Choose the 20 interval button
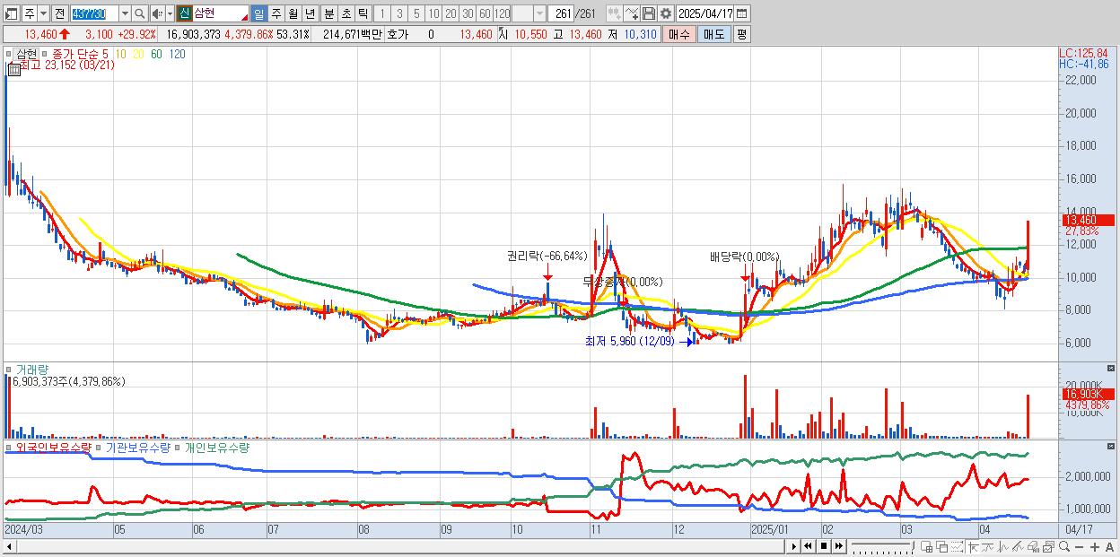This screenshot has width=1120, height=557. (x=451, y=13)
